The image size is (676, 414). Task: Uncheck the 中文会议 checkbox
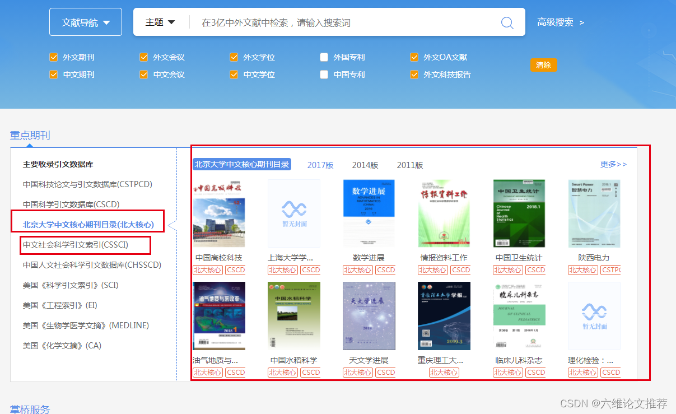[x=144, y=75]
